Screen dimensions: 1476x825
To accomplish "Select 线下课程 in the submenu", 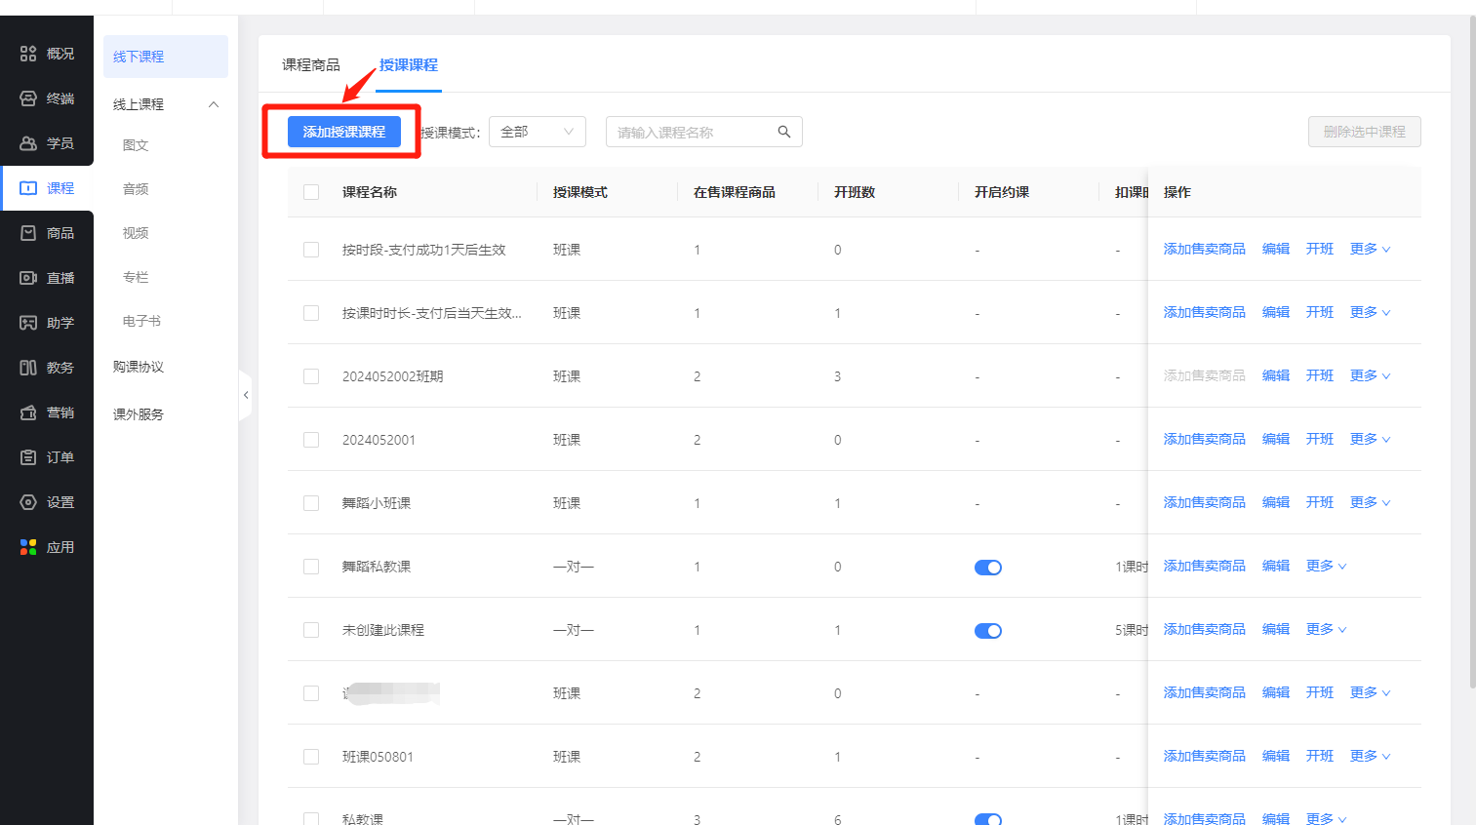I will pos(166,57).
